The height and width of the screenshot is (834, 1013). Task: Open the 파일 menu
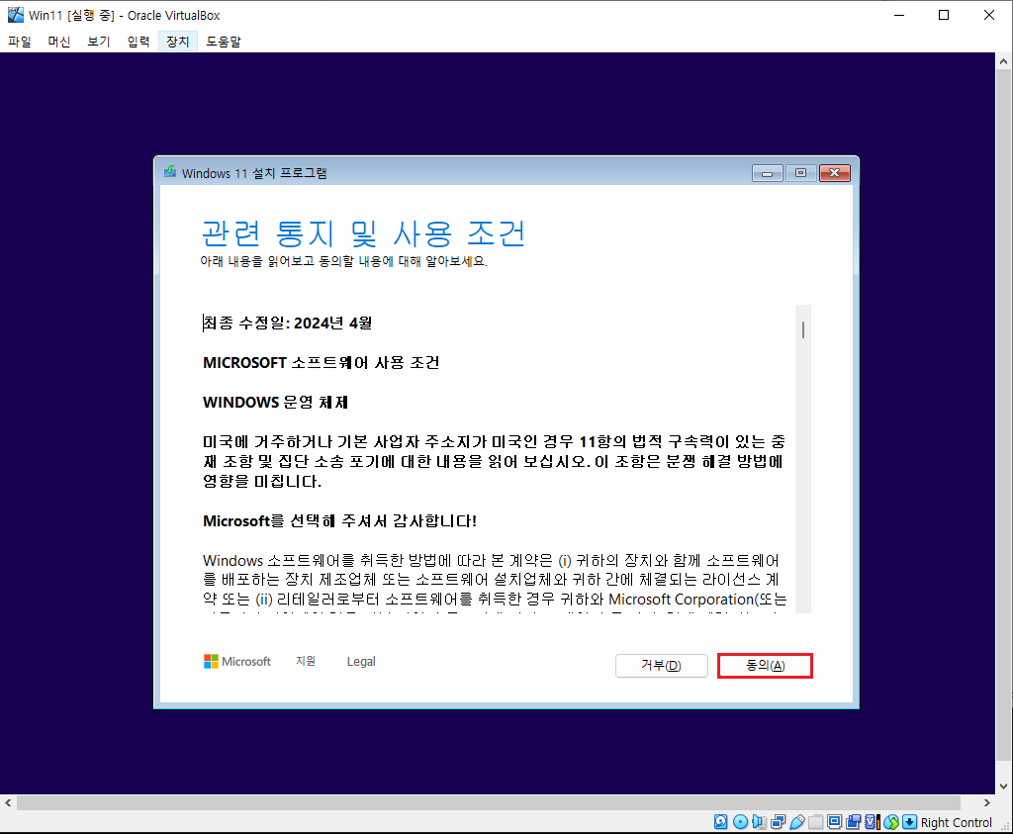[20, 42]
